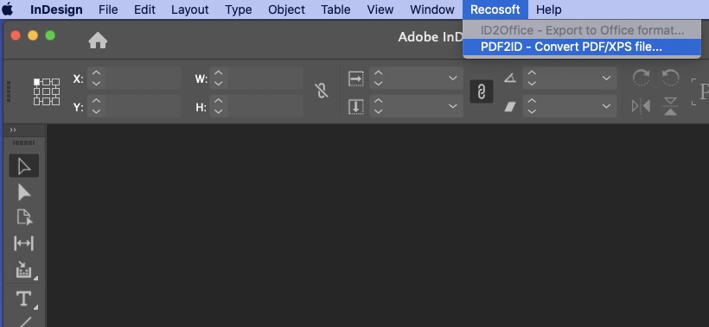This screenshot has width=709, height=327.
Task: Toggle constrain proportions for scaling link
Action: tap(482, 91)
